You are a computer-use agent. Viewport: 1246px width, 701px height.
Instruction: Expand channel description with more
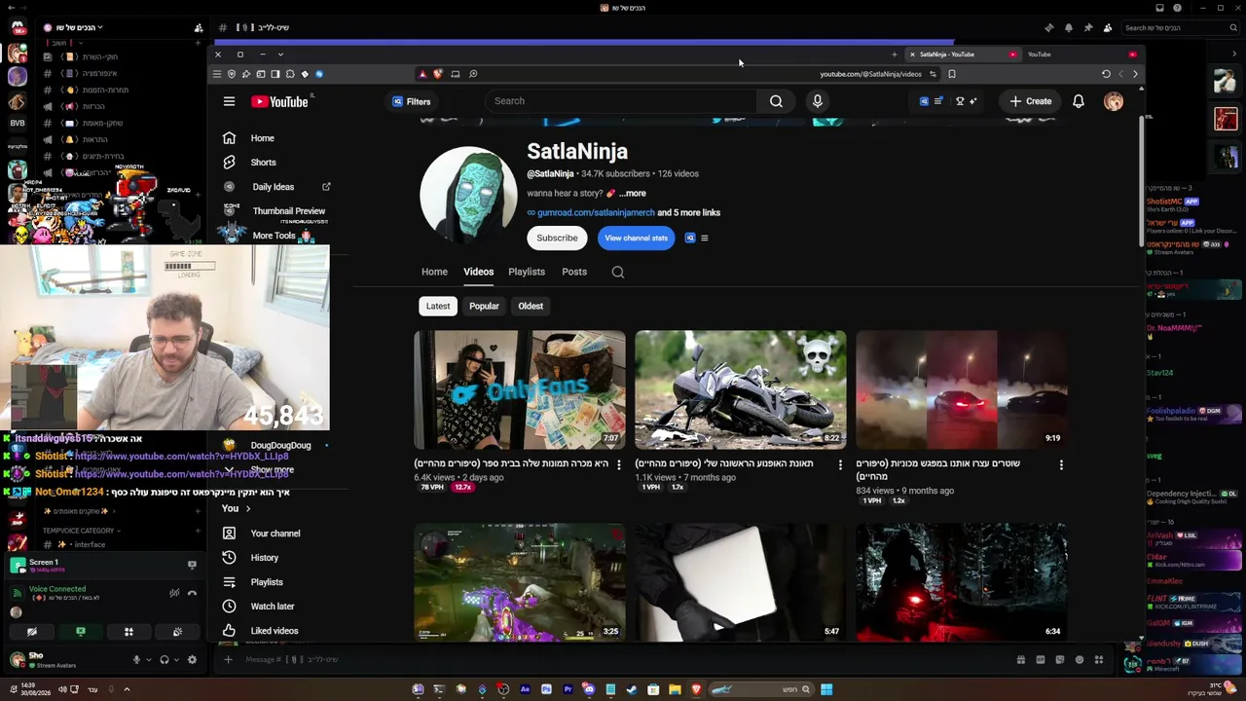tap(633, 194)
